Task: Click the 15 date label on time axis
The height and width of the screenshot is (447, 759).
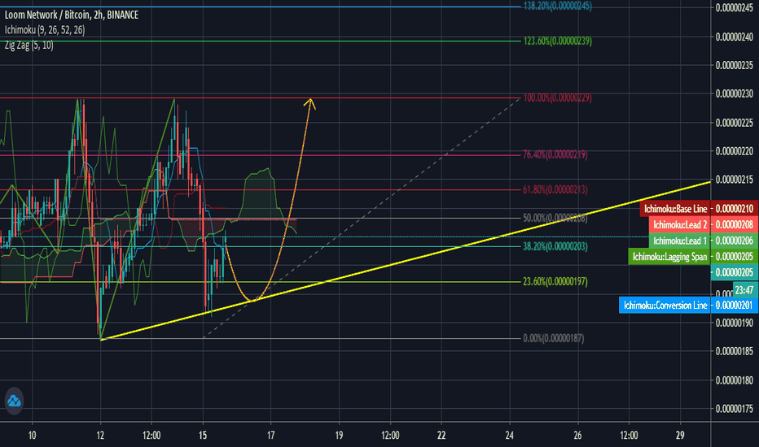Action: [202, 436]
